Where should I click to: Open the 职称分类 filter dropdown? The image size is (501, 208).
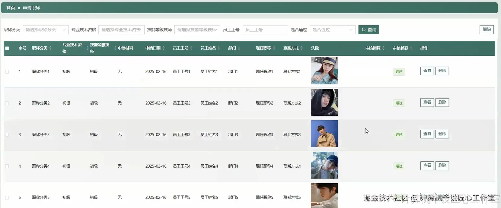[46, 30]
